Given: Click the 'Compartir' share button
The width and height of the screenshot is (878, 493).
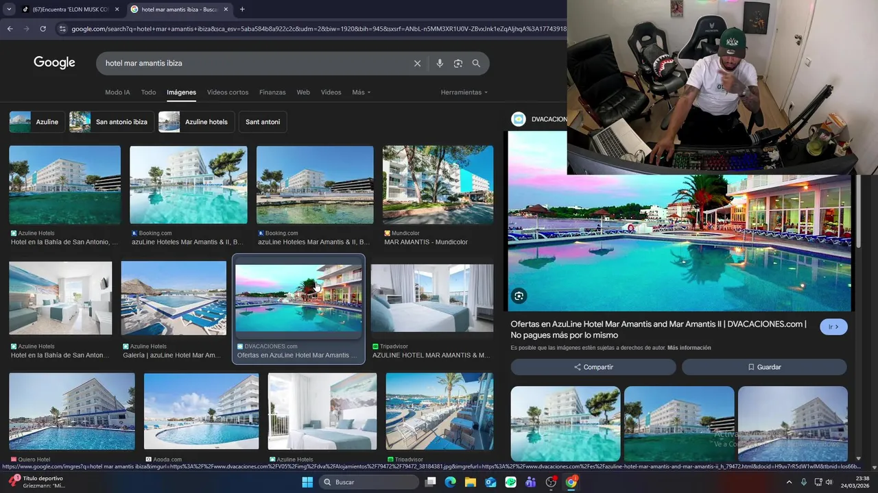Looking at the screenshot, I should [593, 367].
